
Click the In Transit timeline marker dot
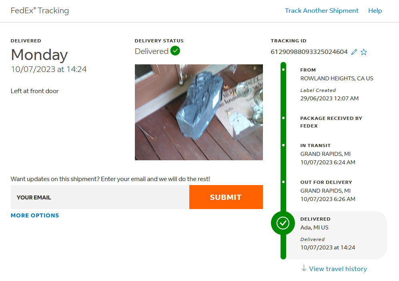click(283, 145)
